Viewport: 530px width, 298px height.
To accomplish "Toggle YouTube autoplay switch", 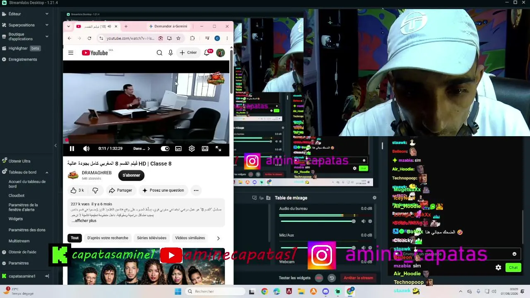I will [165, 149].
